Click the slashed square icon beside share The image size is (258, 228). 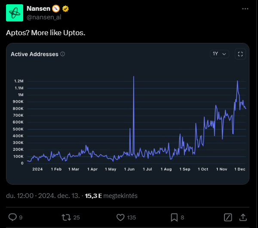(x=229, y=217)
